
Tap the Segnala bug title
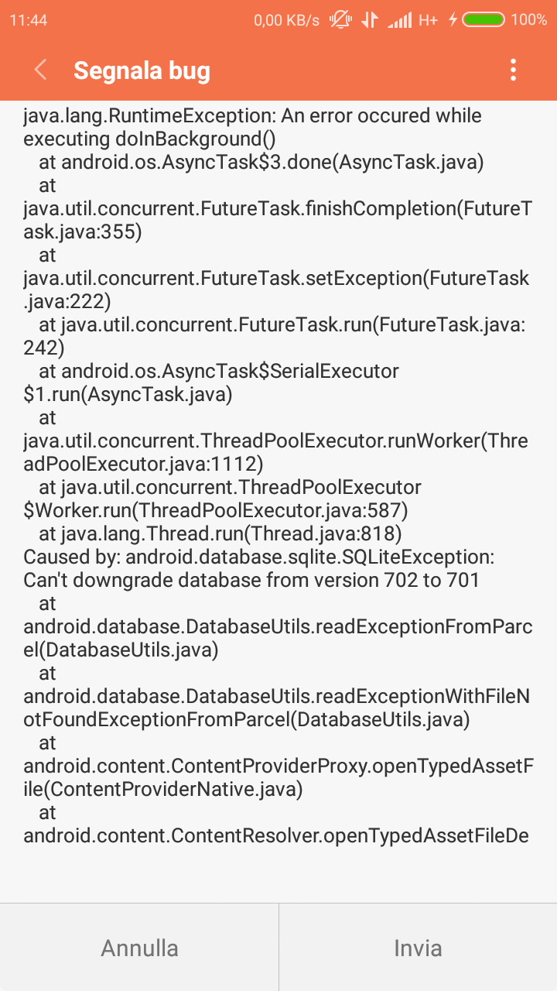142,70
